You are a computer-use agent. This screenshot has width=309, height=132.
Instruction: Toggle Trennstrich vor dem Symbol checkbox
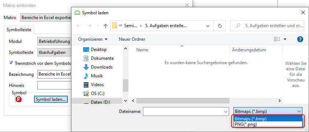click(x=11, y=63)
